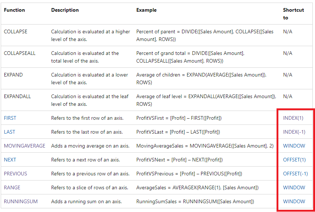Follow the OFFSET(1) shortcut link
Viewport: 315px width, 212px height.
pyautogui.click(x=294, y=160)
